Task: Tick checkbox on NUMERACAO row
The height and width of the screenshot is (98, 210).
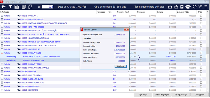Action: (x=201, y=90)
